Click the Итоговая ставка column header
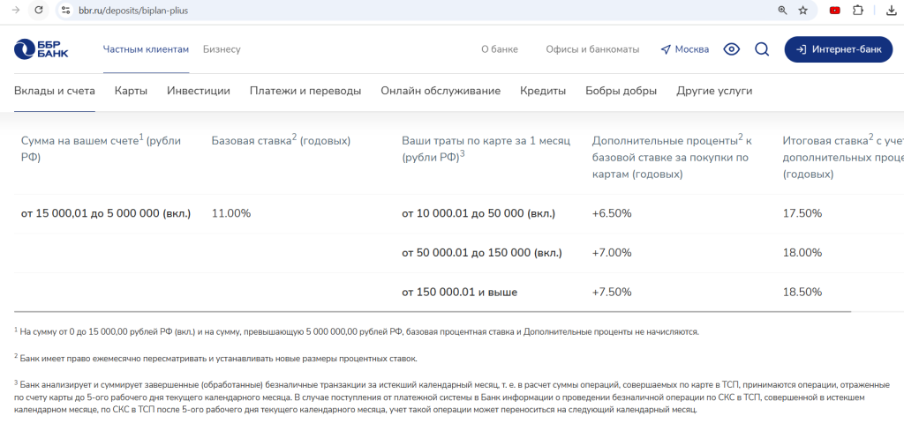 [843, 157]
